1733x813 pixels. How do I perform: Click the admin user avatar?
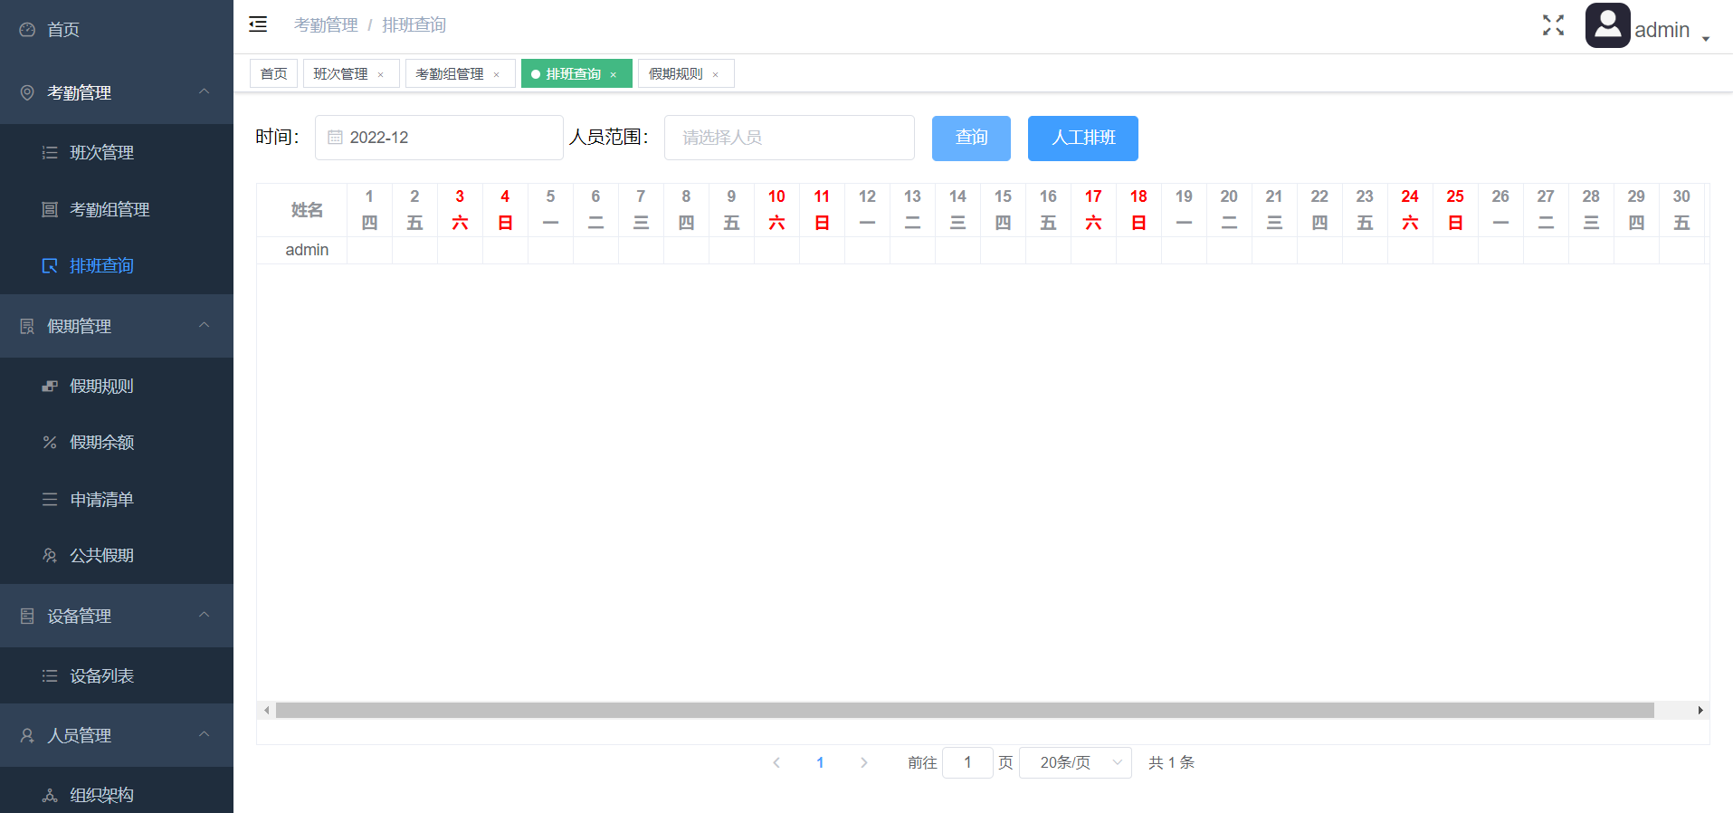tap(1607, 25)
